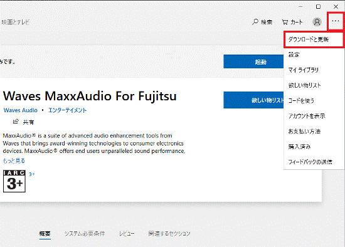The height and width of the screenshot is (247, 345).
Task: Click the blue 欲しい物リスト button
Action: (x=253, y=100)
